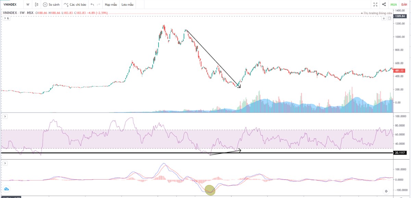Click the red BÁN sell button
411x198 pixels.
click(x=404, y=5)
